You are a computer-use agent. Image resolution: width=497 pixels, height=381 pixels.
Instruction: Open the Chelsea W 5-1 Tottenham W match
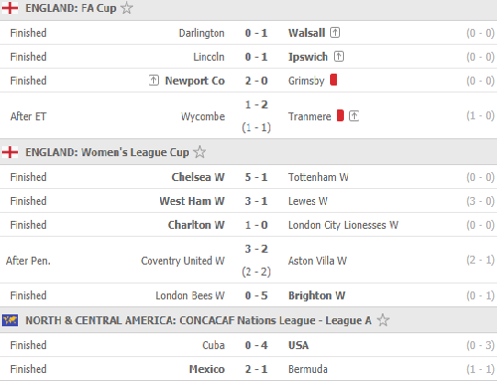(248, 177)
